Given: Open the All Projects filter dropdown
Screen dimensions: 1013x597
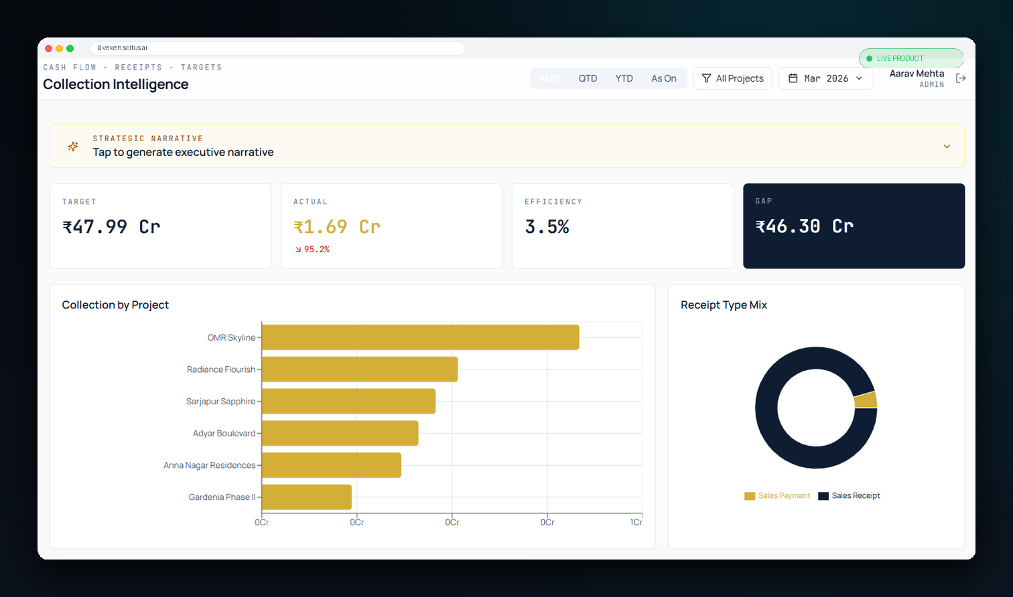Looking at the screenshot, I should 733,78.
